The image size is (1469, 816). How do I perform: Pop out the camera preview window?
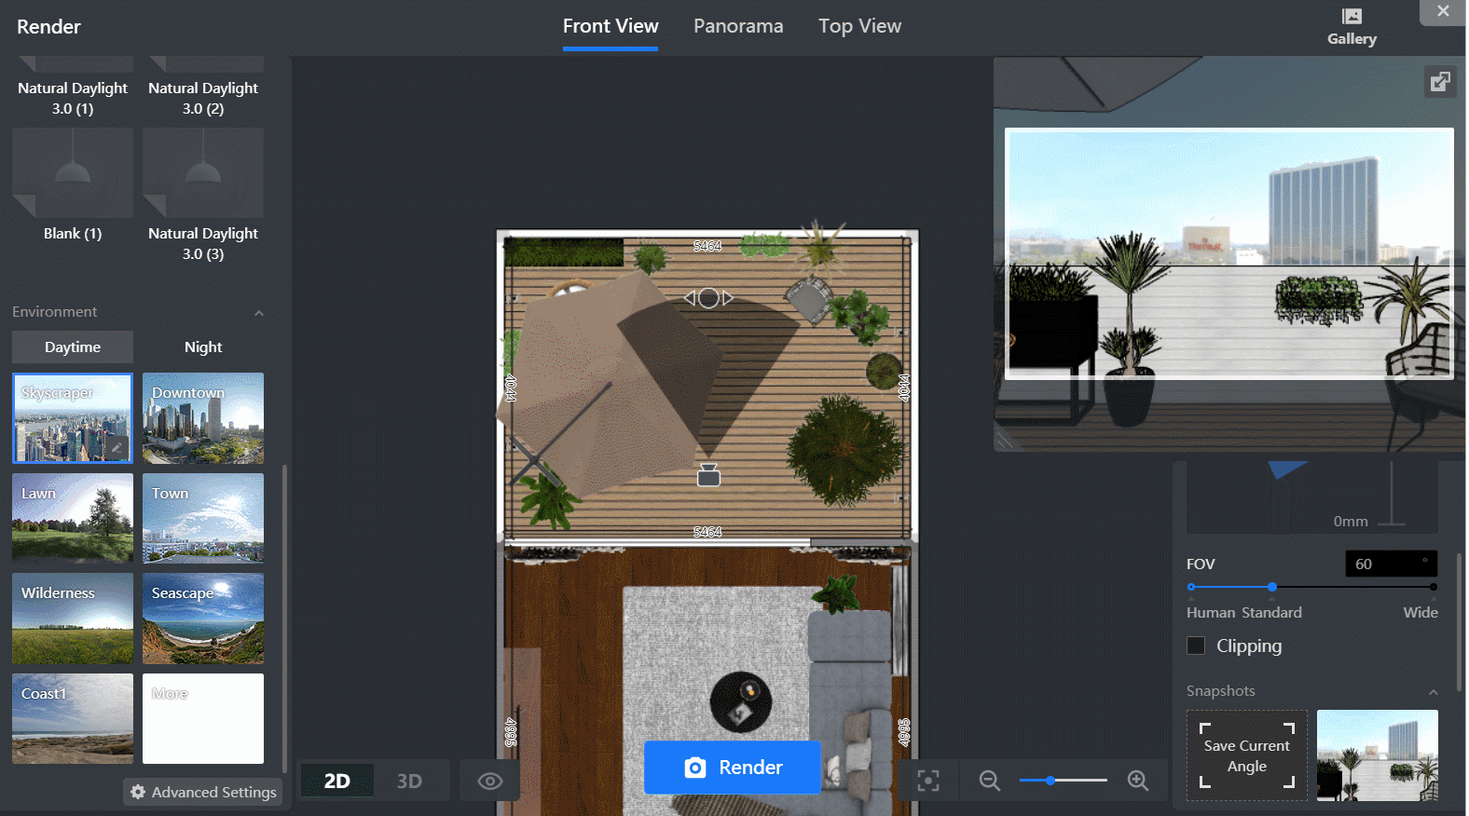tap(1440, 82)
